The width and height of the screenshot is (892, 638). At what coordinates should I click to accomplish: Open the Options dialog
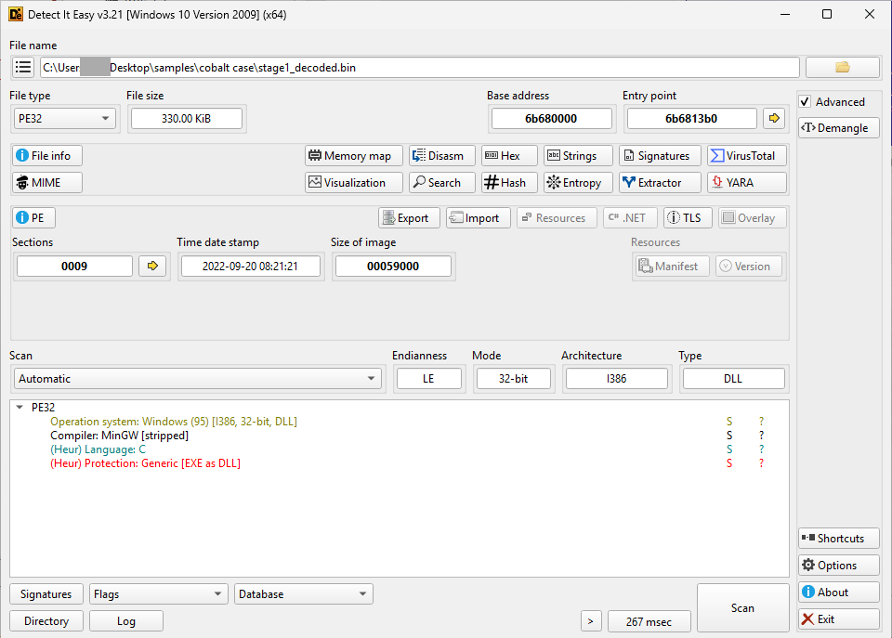coord(838,566)
